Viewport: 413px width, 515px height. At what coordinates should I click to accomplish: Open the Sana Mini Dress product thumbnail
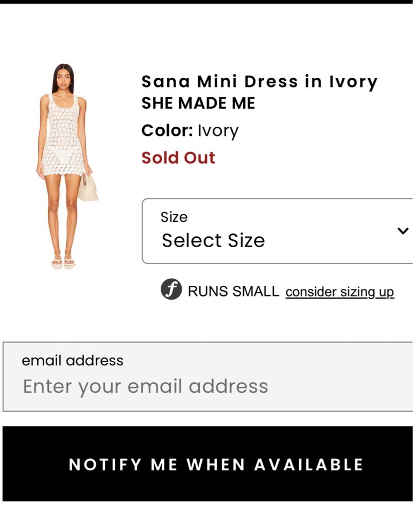click(65, 165)
